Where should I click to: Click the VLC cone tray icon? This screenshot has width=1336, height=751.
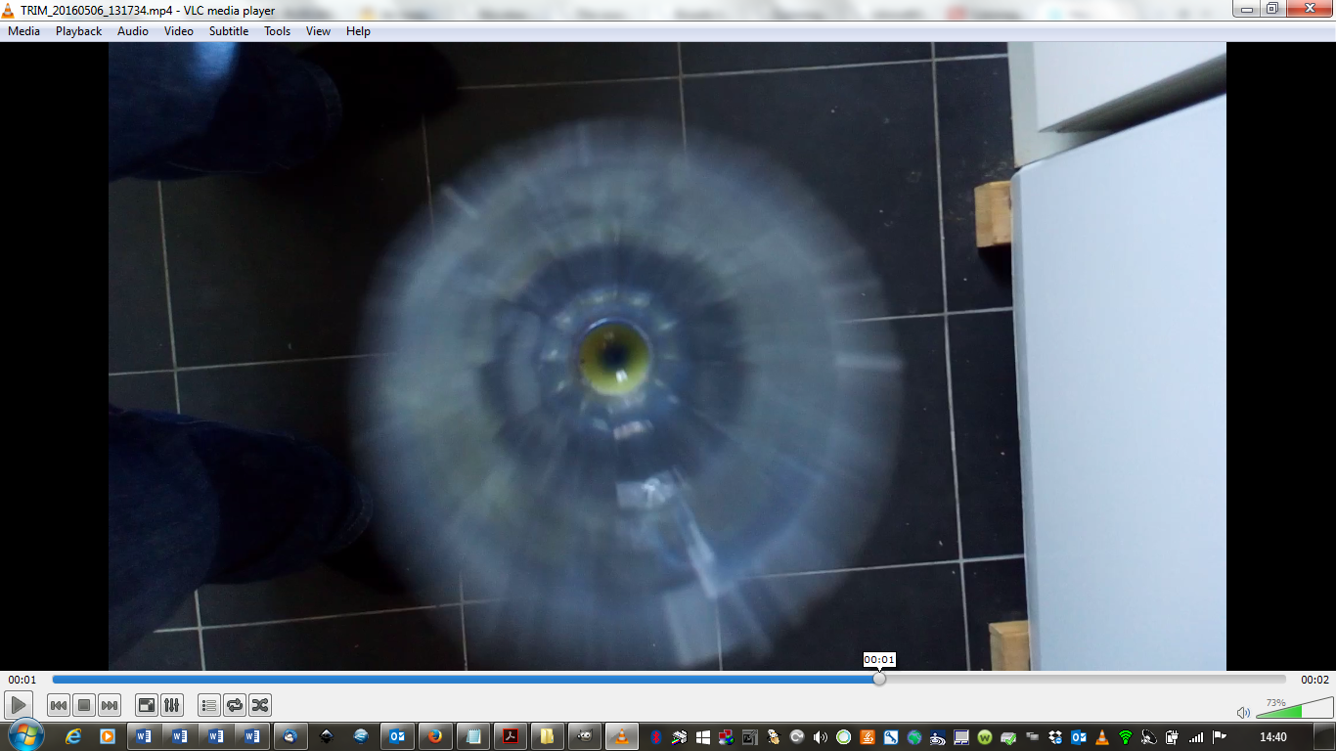coord(1102,736)
